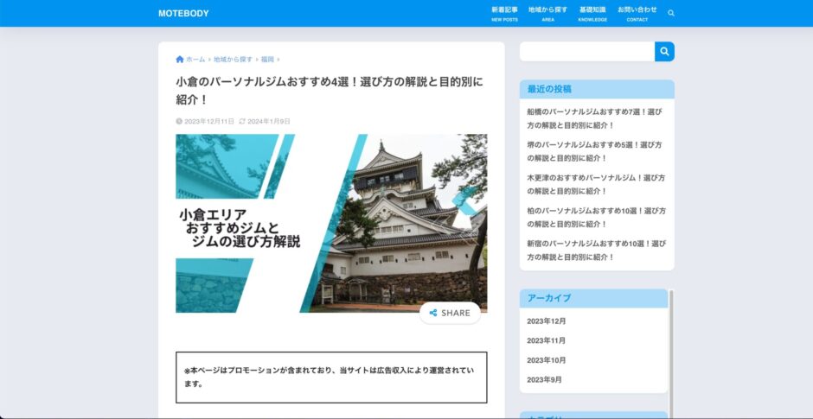Viewport: 813px width, 419px height.
Task: Go to お問い合わせ contact page
Action: 637,13
